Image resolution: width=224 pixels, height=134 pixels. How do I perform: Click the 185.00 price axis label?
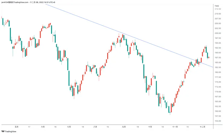(x=218, y=62)
